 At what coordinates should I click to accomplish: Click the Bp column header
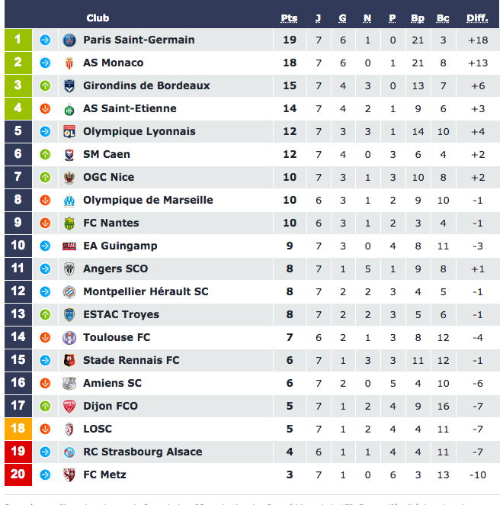click(x=418, y=18)
